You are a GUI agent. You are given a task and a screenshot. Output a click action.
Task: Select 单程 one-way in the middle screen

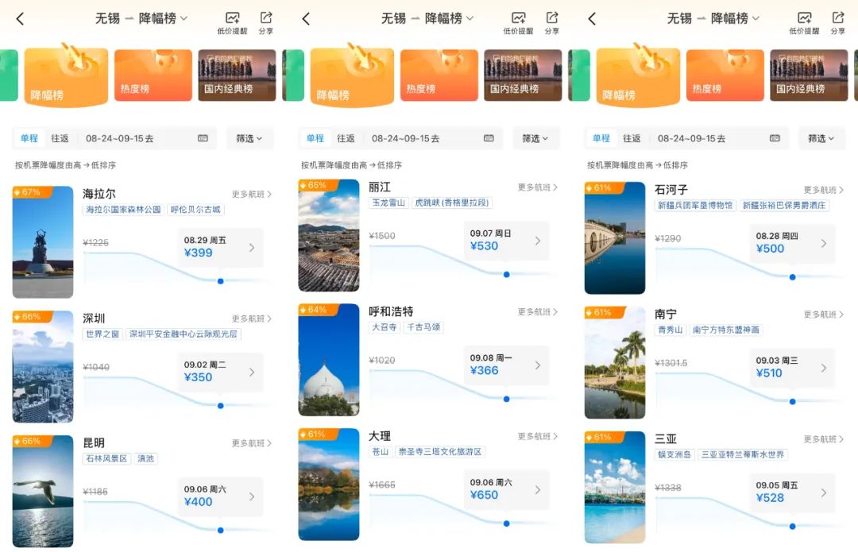tap(315, 138)
